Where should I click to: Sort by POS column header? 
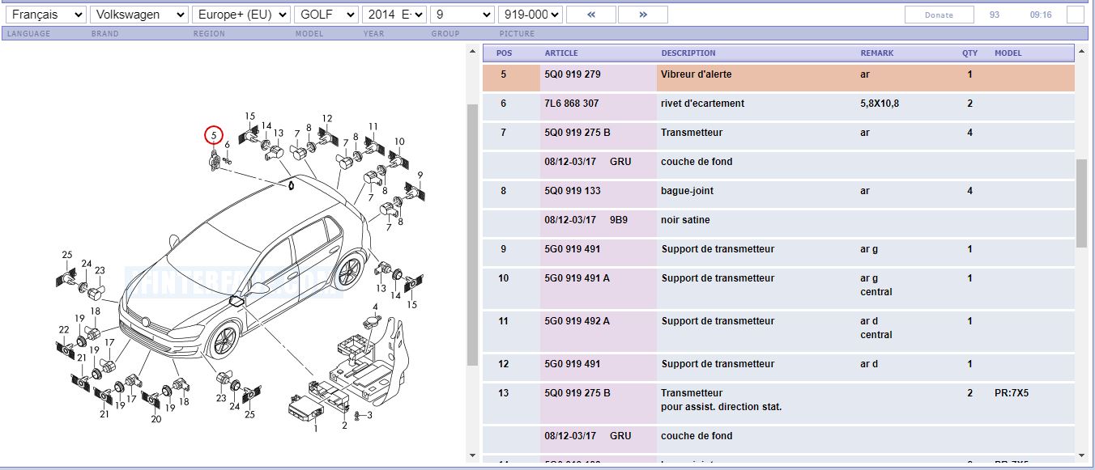tap(504, 53)
